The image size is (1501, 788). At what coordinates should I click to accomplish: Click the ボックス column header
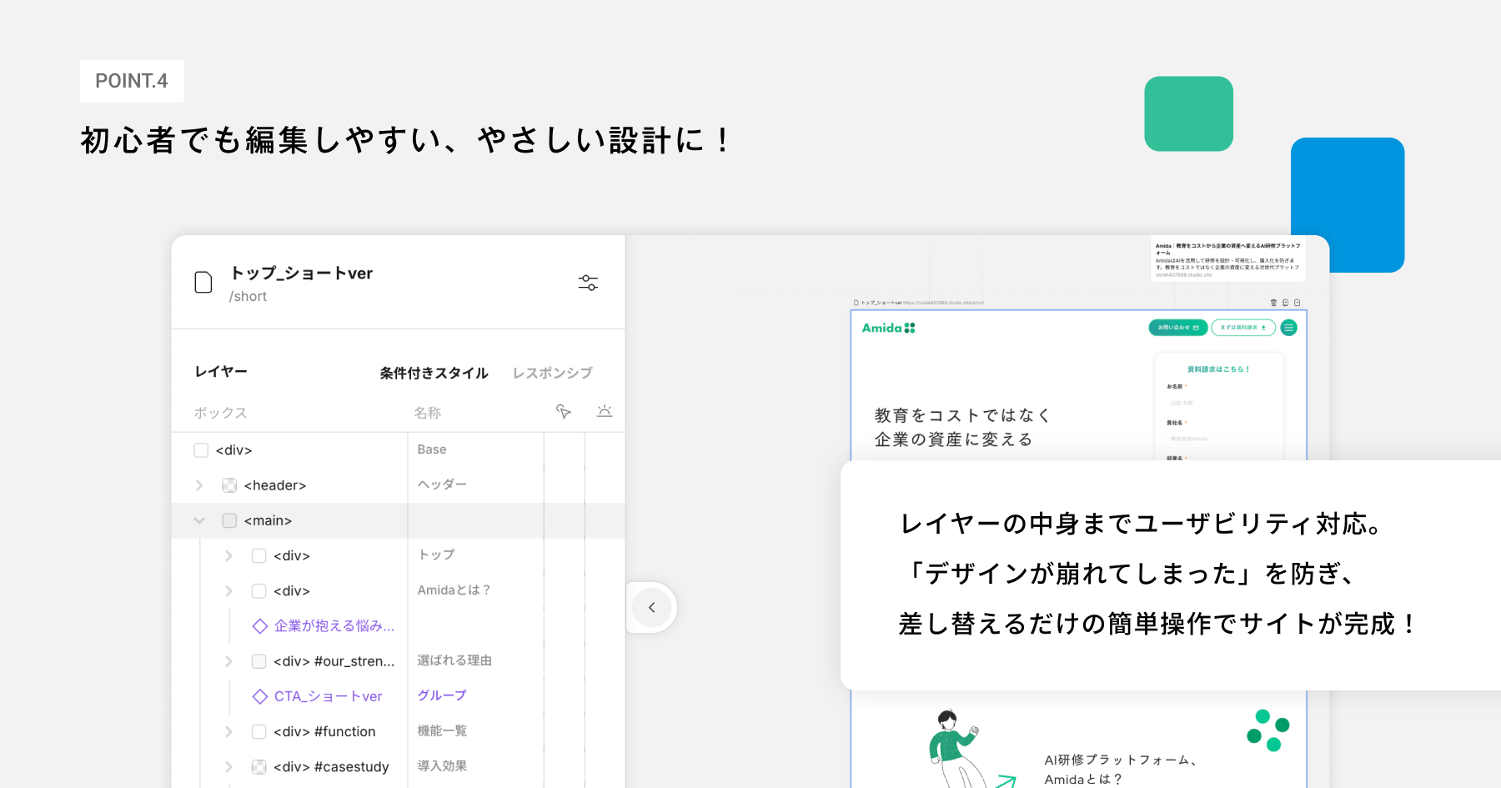[220, 413]
